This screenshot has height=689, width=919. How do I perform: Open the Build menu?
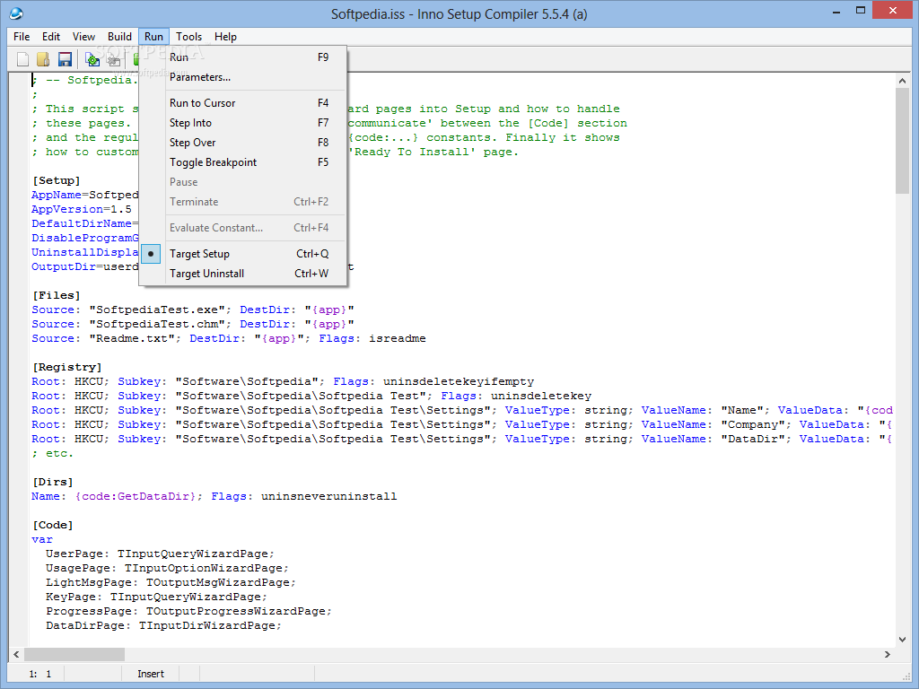click(119, 36)
